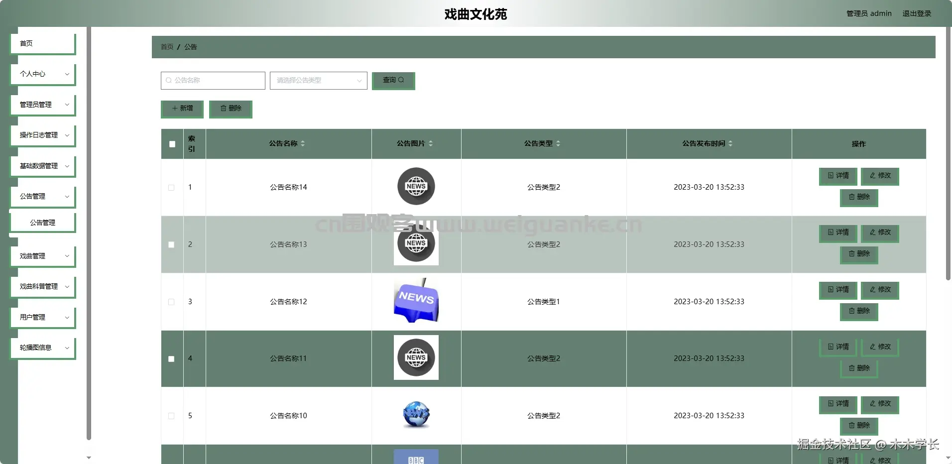Click the sort arrows beside 公告名称 header
The height and width of the screenshot is (464, 952).
tap(303, 143)
